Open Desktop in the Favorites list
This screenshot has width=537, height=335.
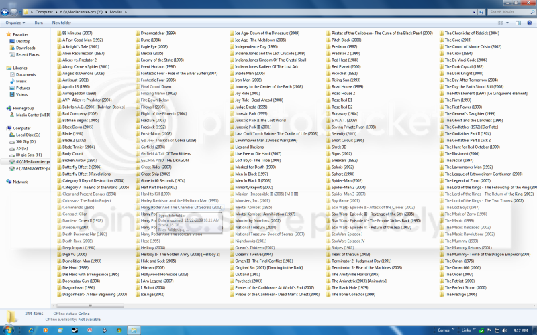(23, 41)
